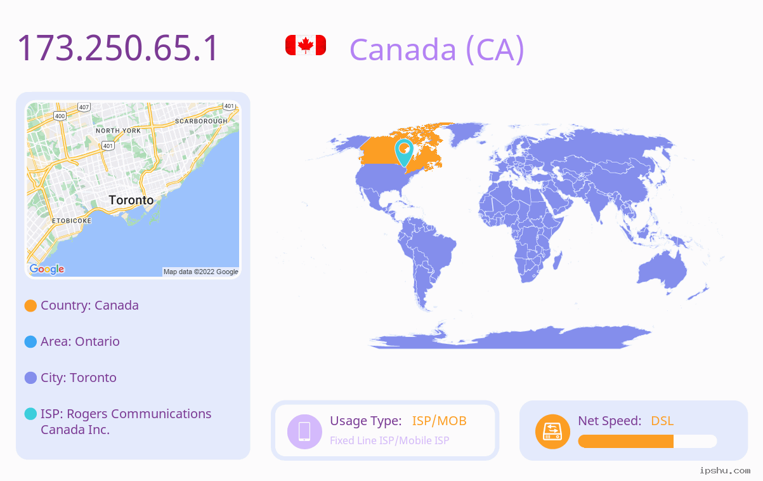Click the Toronto map thumbnail

point(133,190)
